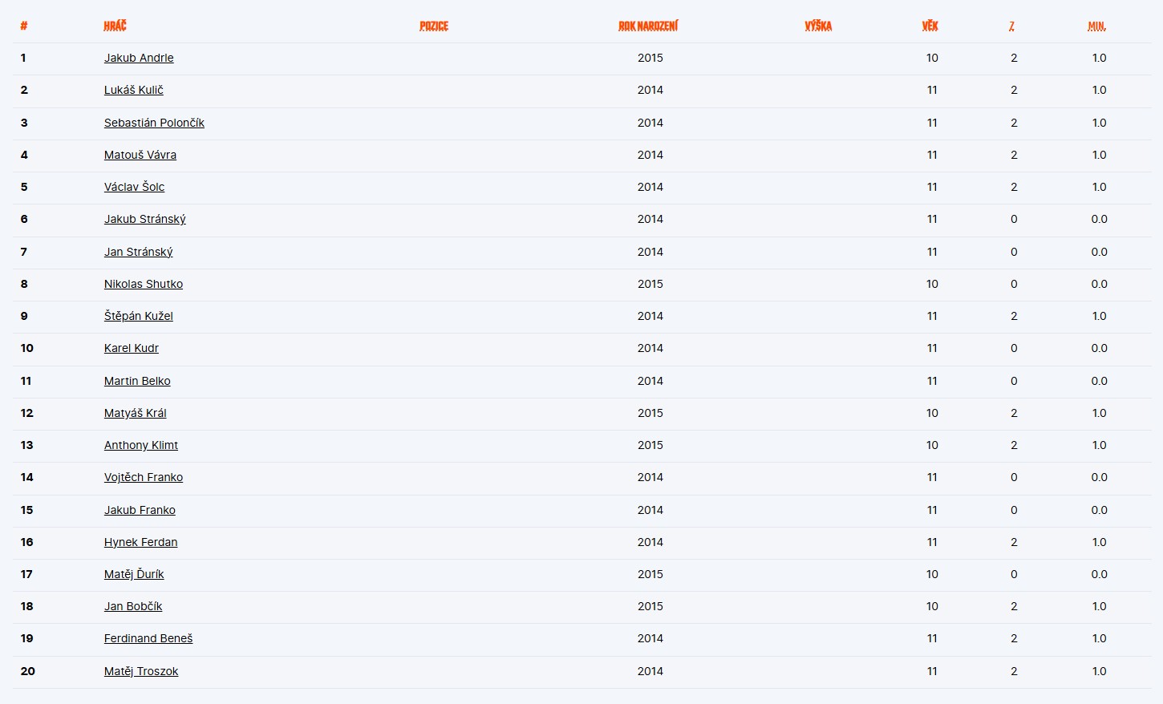
Task: Click Sebastián Polončík name link
Action: 154,123
